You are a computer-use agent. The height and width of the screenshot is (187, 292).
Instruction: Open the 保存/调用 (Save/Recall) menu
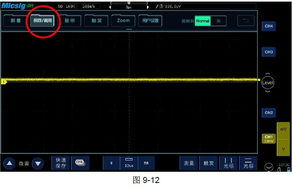(43, 20)
